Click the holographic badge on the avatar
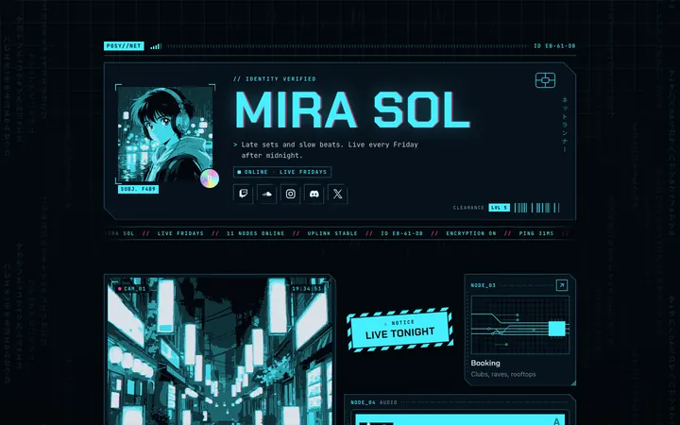This screenshot has height=425, width=680. [x=210, y=178]
